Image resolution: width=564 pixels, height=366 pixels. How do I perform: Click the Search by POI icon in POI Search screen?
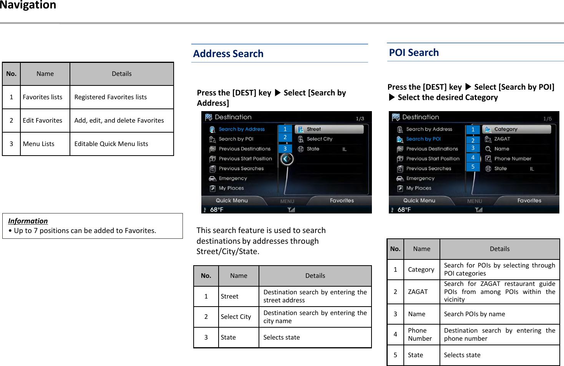[400, 139]
